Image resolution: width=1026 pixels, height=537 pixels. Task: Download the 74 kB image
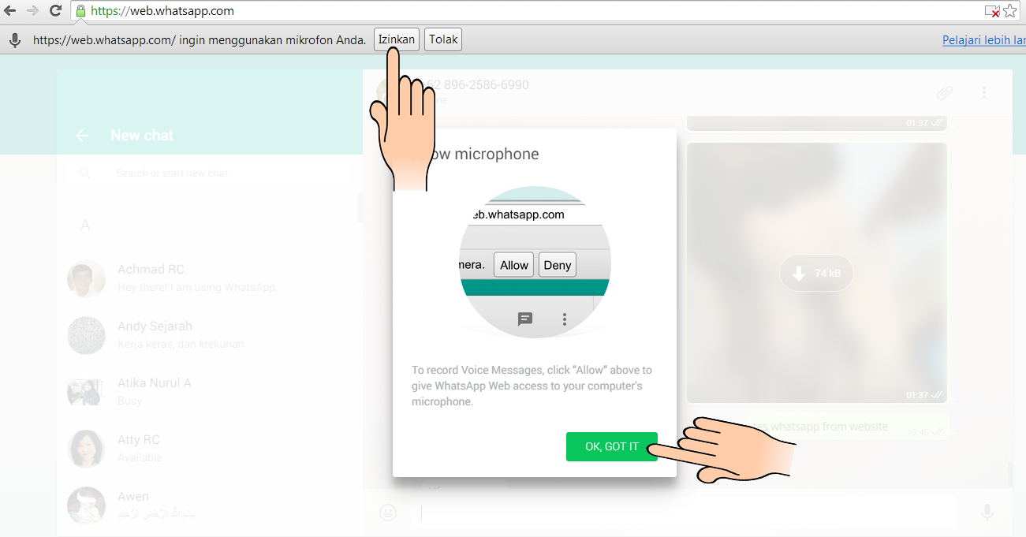pos(816,273)
